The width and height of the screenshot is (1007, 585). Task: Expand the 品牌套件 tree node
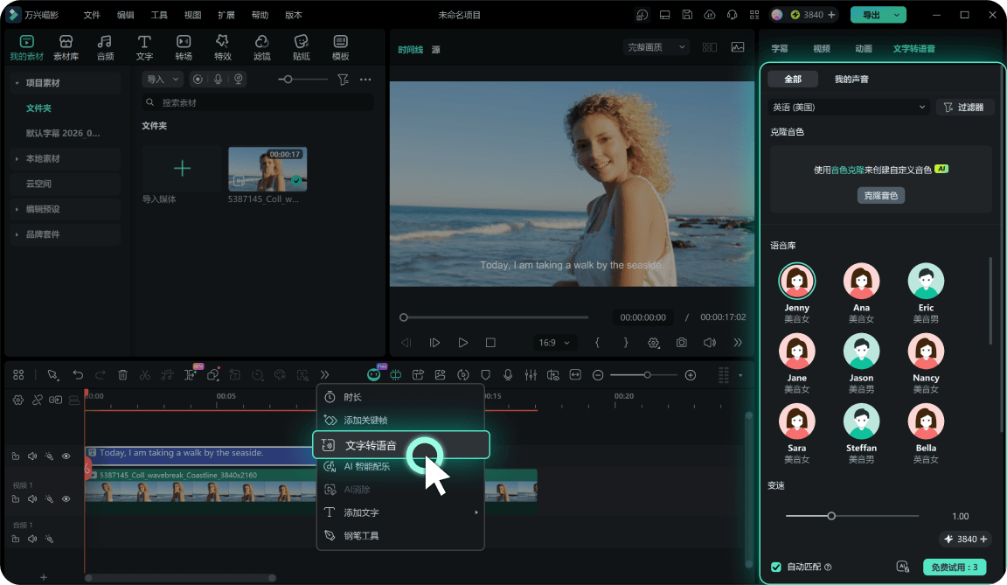coord(17,234)
